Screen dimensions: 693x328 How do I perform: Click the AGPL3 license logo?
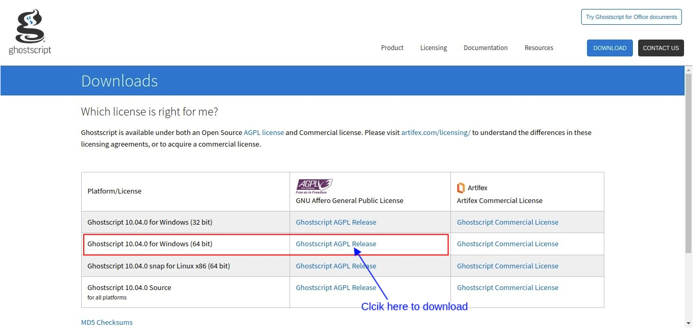[x=314, y=186]
